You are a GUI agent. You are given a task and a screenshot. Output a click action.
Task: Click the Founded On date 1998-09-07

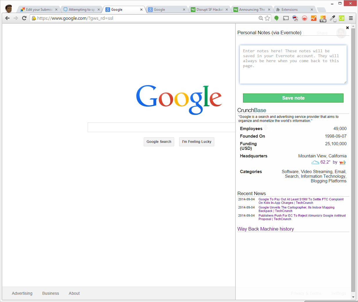(336, 136)
